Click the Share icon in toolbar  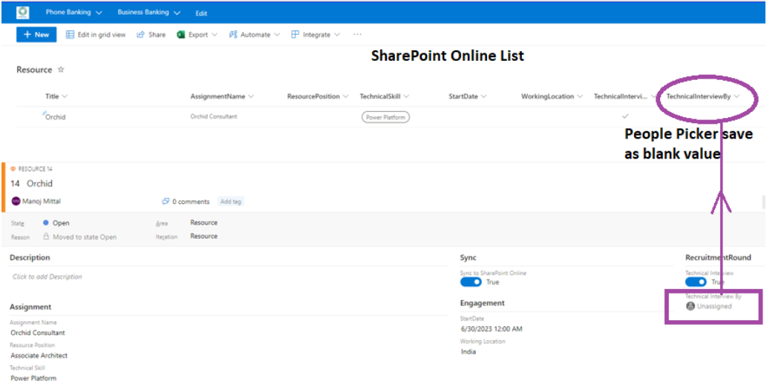point(140,34)
